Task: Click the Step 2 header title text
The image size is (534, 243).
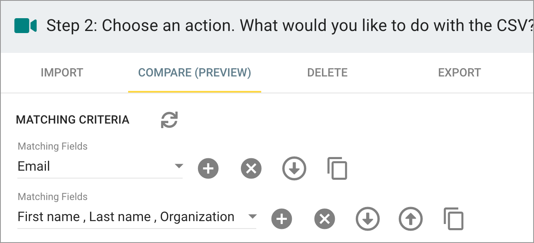Action: coord(290,26)
